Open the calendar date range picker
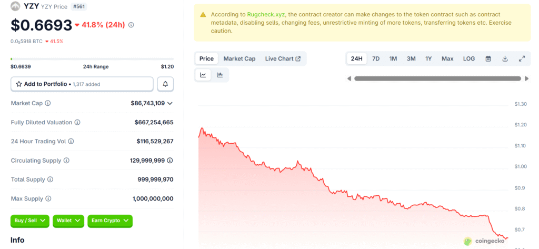 pos(488,58)
